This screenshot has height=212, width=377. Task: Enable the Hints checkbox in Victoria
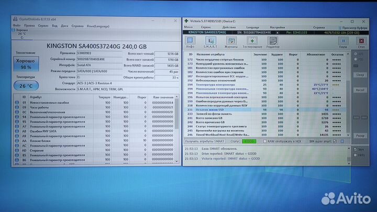pos(355,155)
